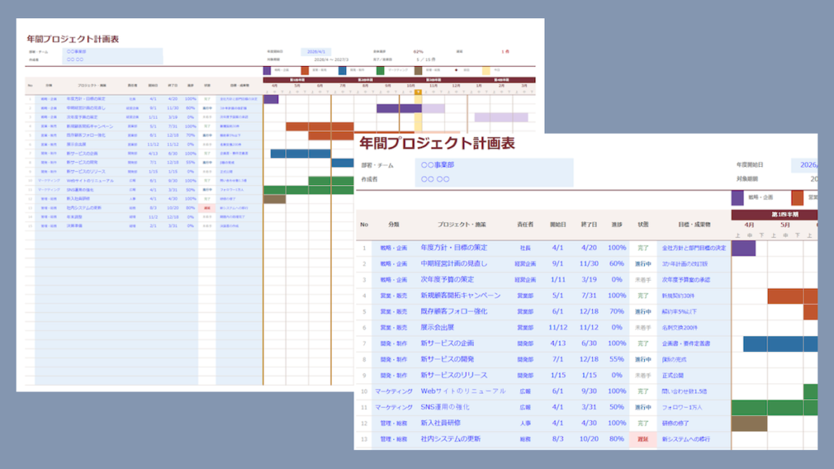834x469 pixels.
Task: Click フォロワー1万人 goal cell in front sheet
Action: pyautogui.click(x=682, y=407)
